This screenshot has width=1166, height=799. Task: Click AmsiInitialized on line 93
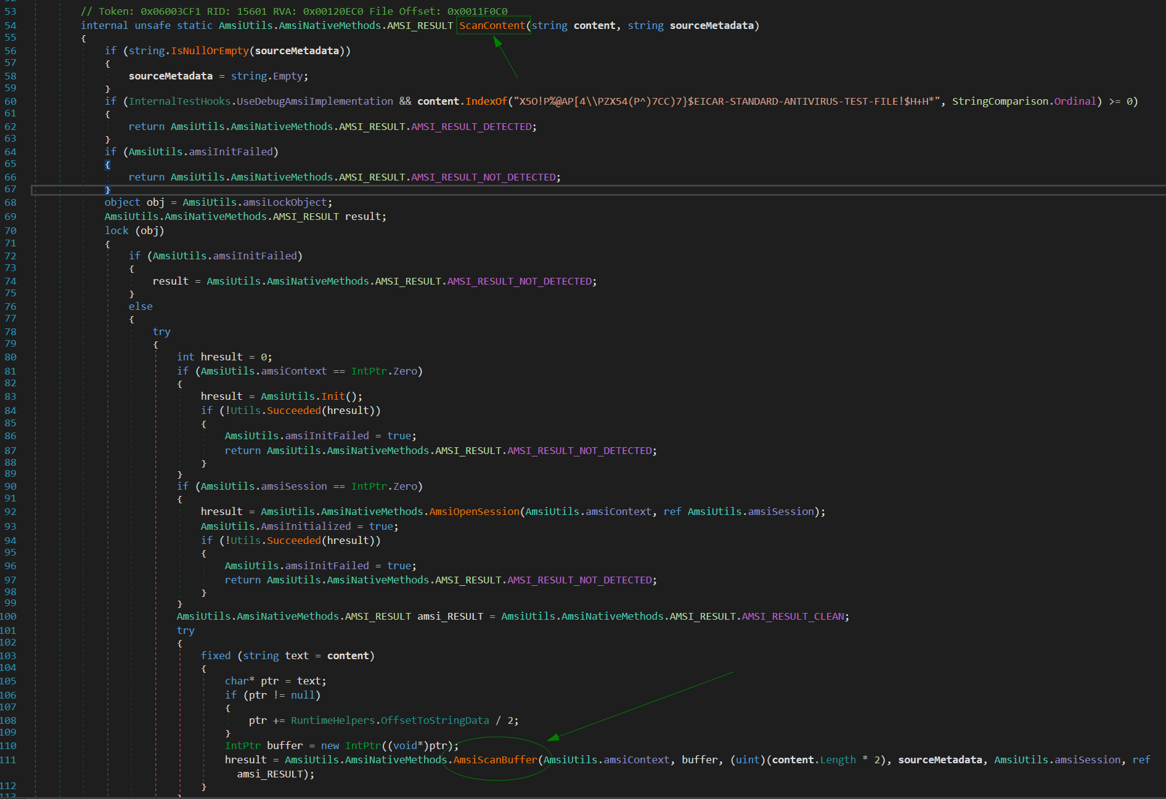[x=306, y=526]
